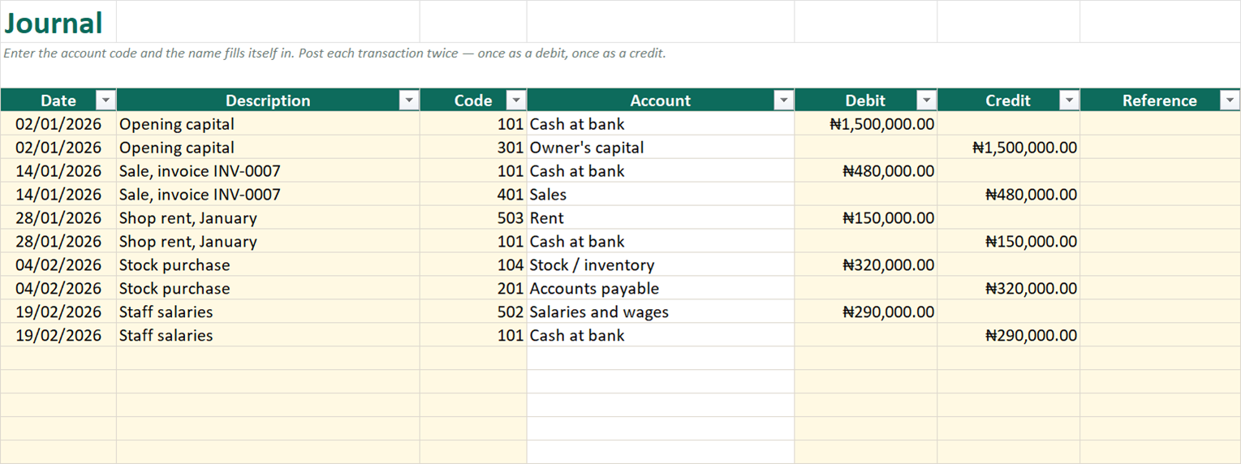Select the ₦290,000.00 debit cell

coord(866,312)
